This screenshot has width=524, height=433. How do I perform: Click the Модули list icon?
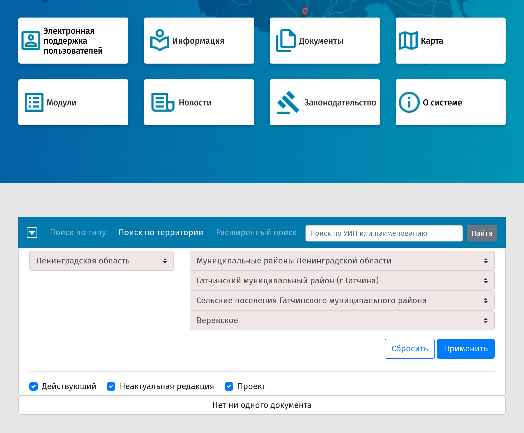(34, 102)
